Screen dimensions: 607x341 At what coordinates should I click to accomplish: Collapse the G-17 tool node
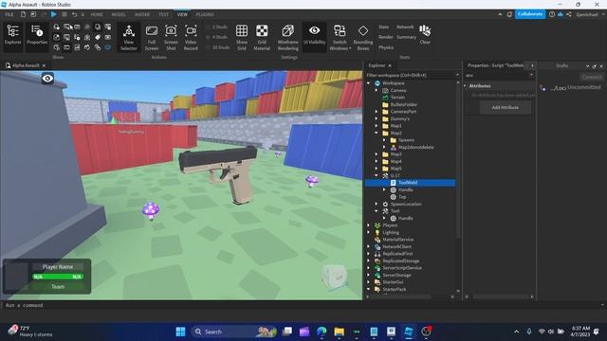pos(377,175)
